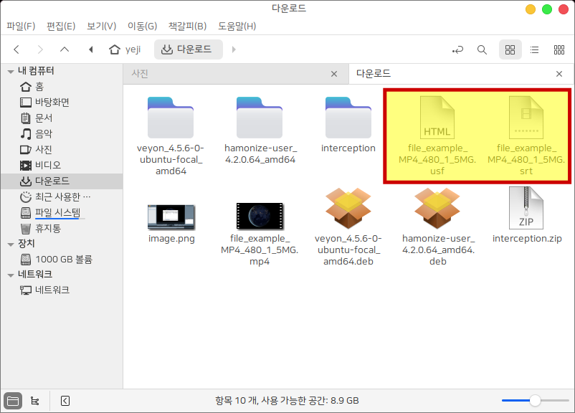Select veyon_4.5.6-0-ubuntu-focal_amd64.deb package
This screenshot has width=575, height=413.
348,226
